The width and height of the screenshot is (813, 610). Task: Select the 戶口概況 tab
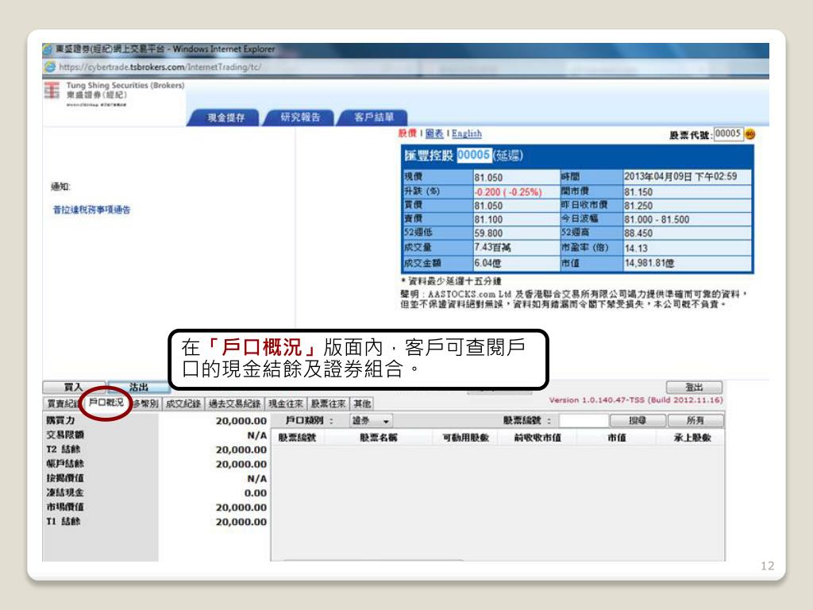[x=106, y=403]
